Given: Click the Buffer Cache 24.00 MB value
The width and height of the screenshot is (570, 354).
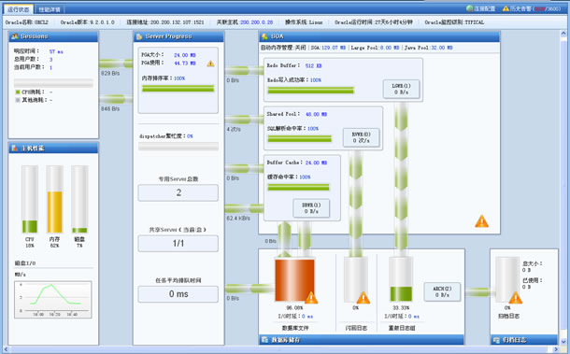Looking at the screenshot, I should 316,163.
